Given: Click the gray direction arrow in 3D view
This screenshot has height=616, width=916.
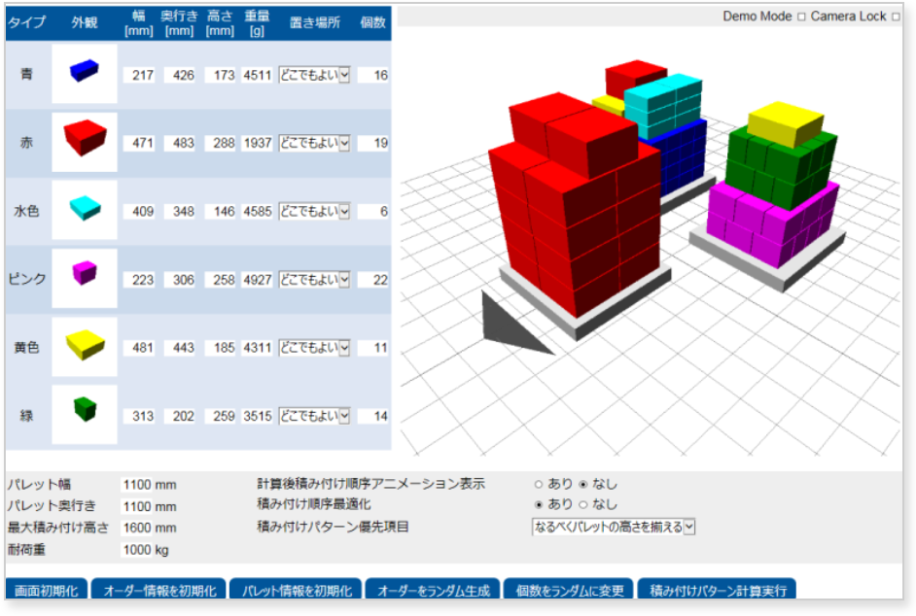Looking at the screenshot, I should (512, 326).
